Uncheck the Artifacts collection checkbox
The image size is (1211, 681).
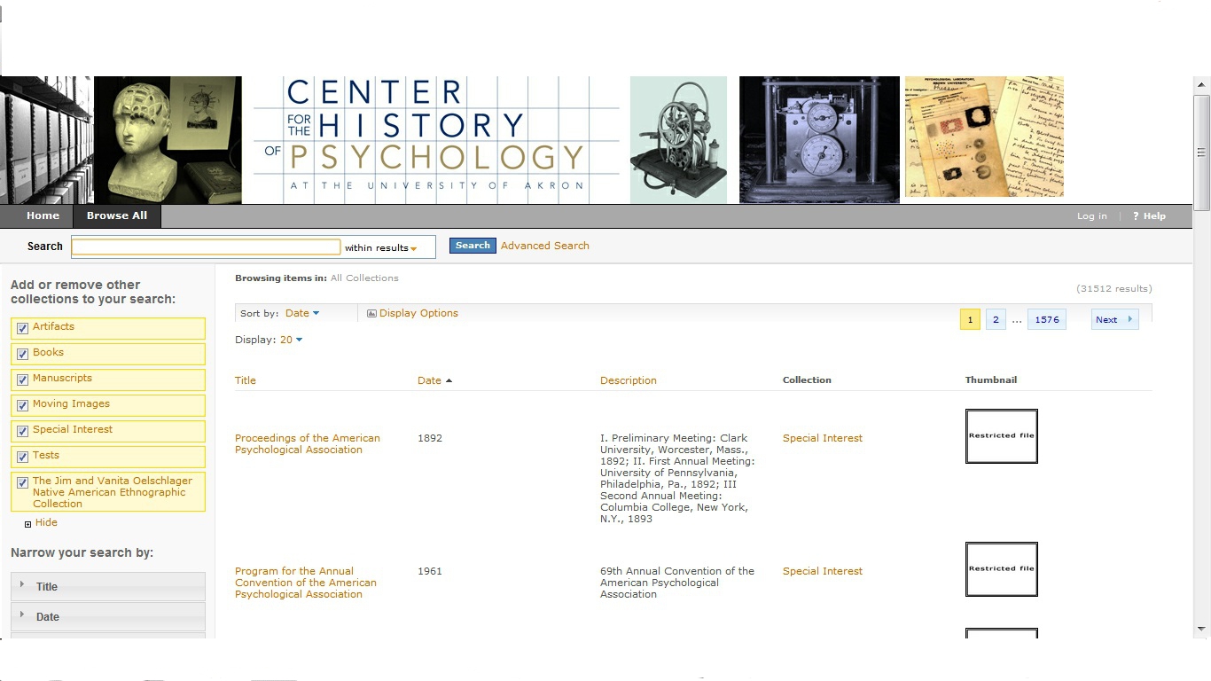click(x=23, y=328)
